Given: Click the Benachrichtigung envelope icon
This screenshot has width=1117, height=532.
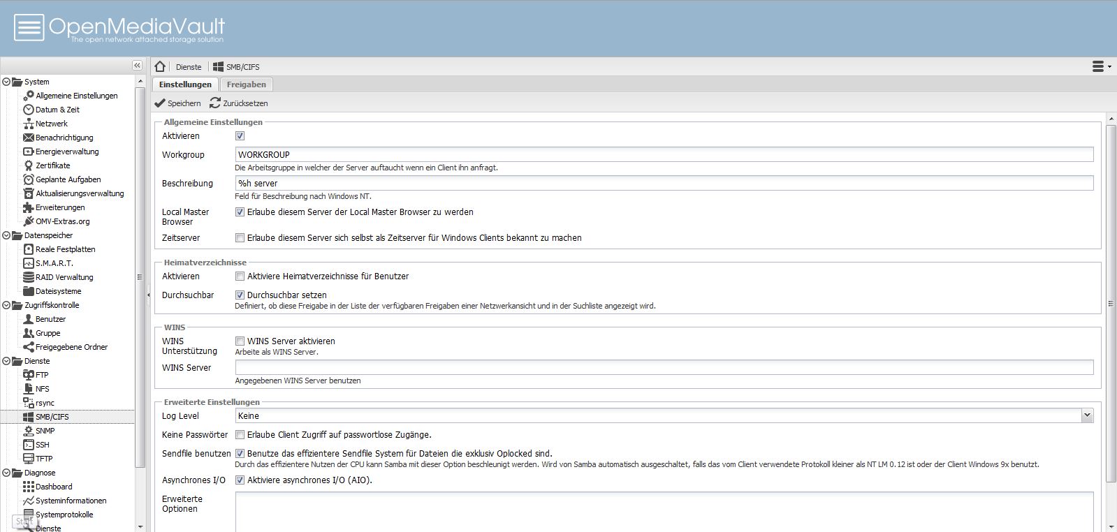Looking at the screenshot, I should click(29, 138).
